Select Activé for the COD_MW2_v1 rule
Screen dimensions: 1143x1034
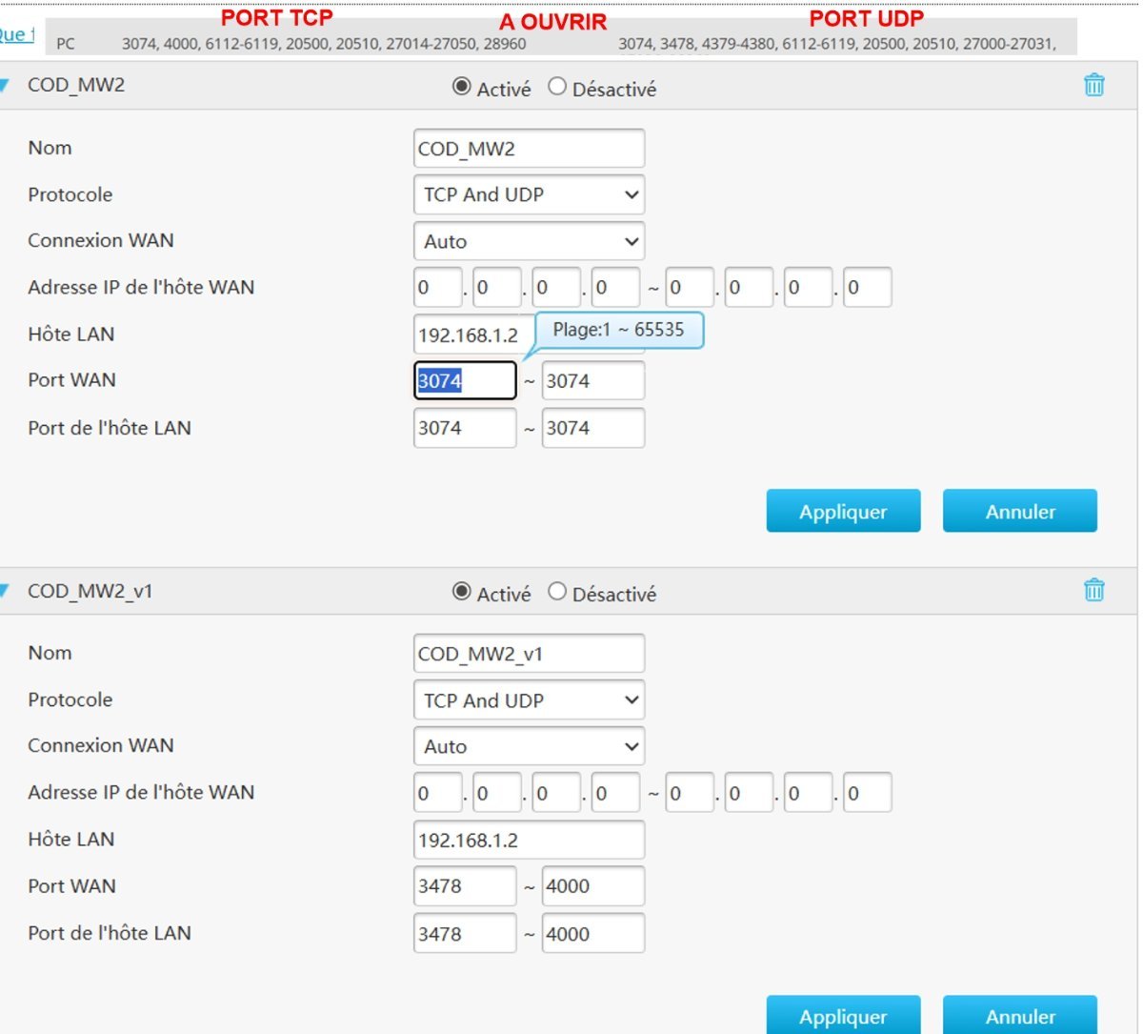click(462, 592)
